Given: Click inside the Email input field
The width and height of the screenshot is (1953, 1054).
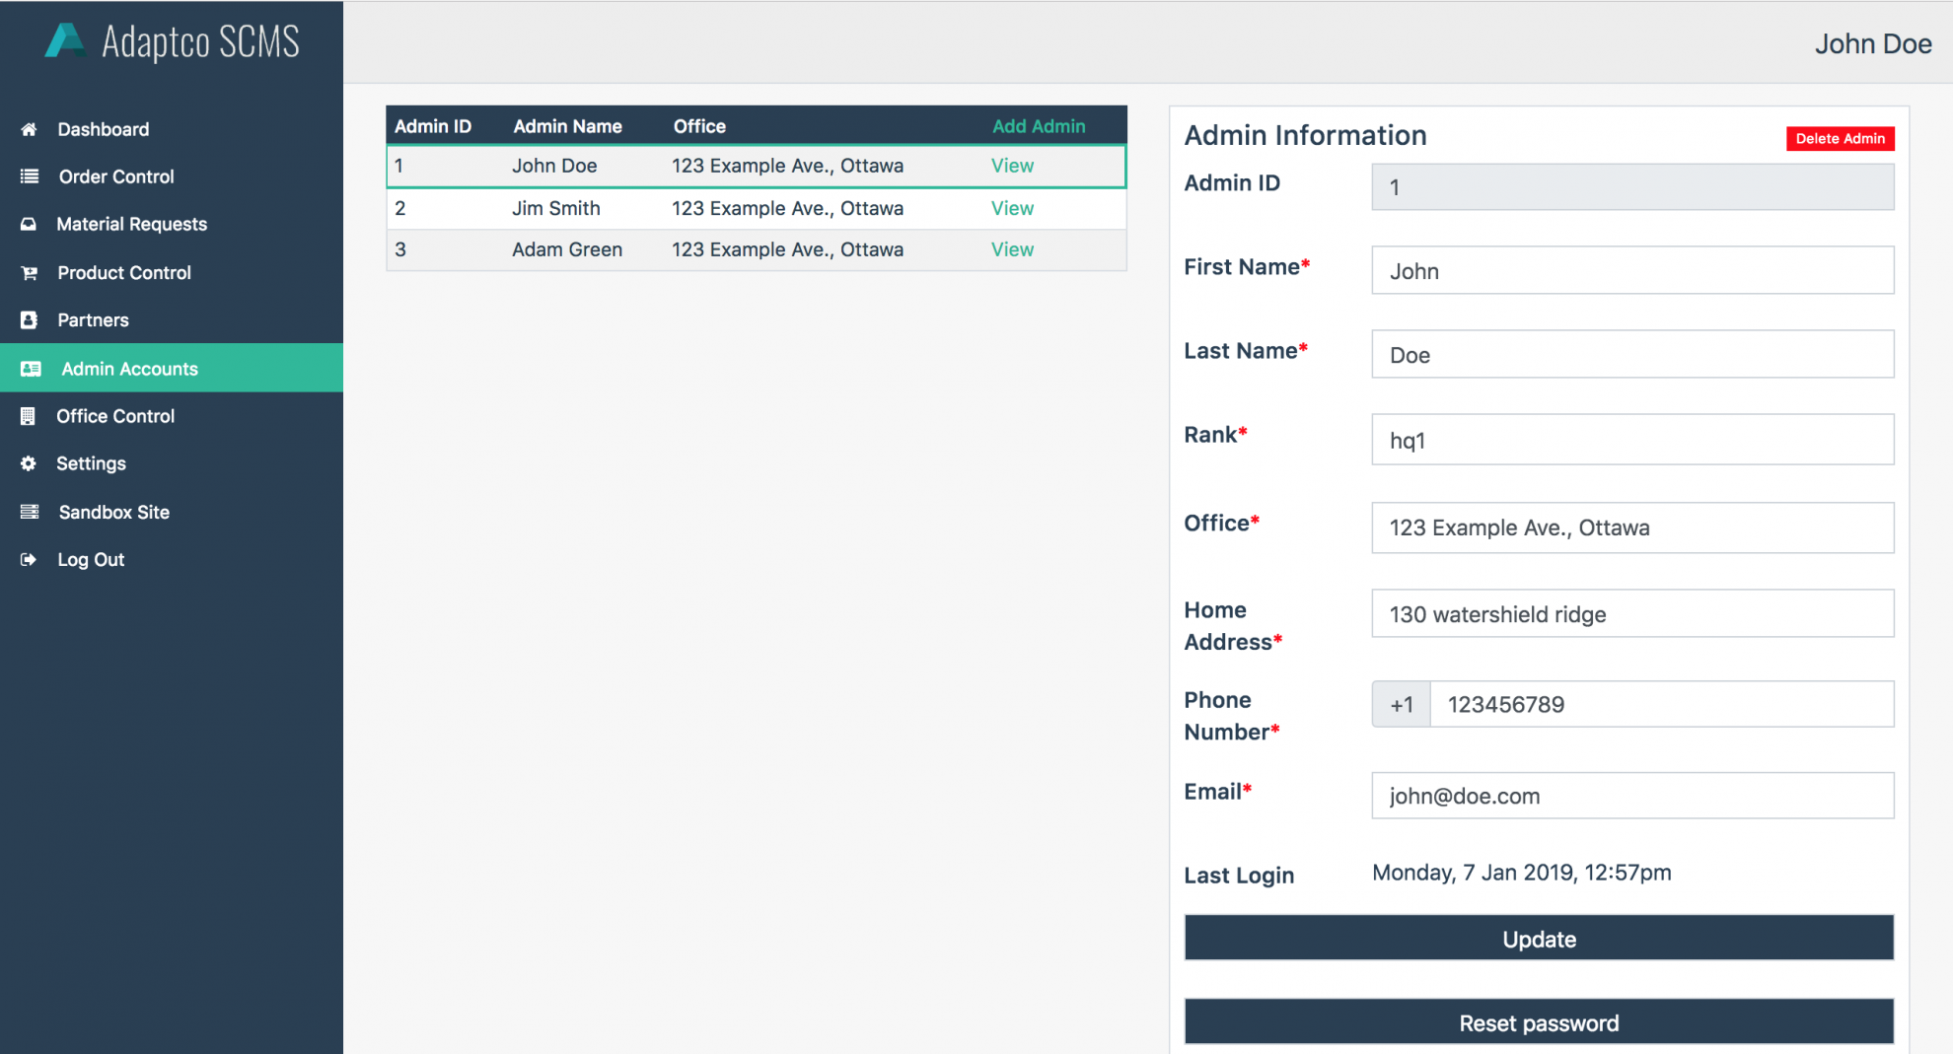Looking at the screenshot, I should [x=1631, y=796].
